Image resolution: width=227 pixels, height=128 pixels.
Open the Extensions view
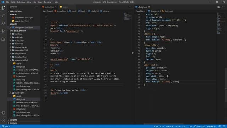[x=3, y=39]
